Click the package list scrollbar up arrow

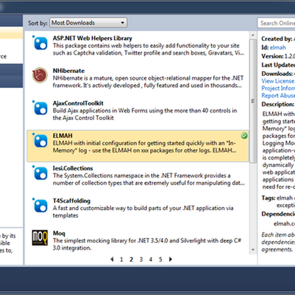click(x=253, y=35)
